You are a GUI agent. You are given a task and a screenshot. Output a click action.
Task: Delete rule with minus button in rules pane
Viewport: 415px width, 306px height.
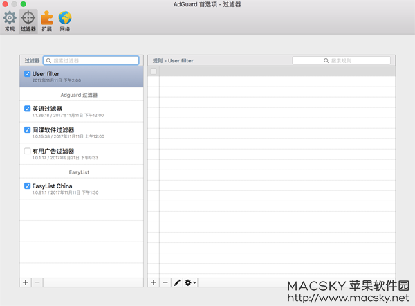(165, 282)
